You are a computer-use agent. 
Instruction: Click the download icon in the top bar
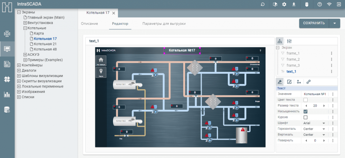click(294, 4)
